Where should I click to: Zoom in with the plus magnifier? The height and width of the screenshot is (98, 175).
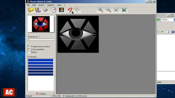(x=101, y=10)
